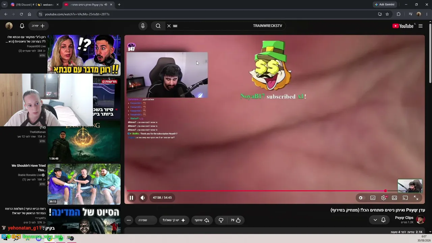Open the Psyqr Clips channel avatar
Image resolution: width=432 pixels, height=243 pixels.
[x=421, y=220]
